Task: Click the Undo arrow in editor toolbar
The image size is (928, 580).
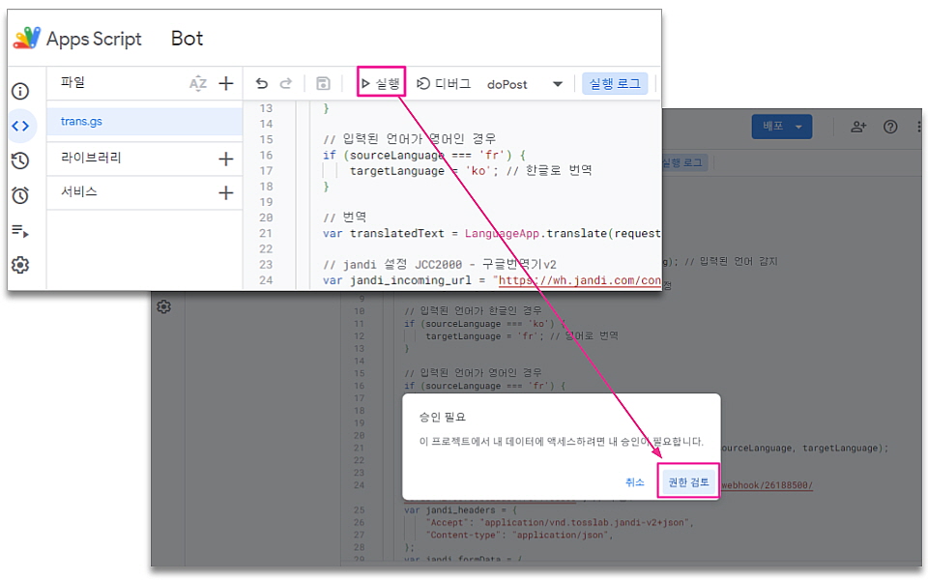Action: pyautogui.click(x=262, y=84)
